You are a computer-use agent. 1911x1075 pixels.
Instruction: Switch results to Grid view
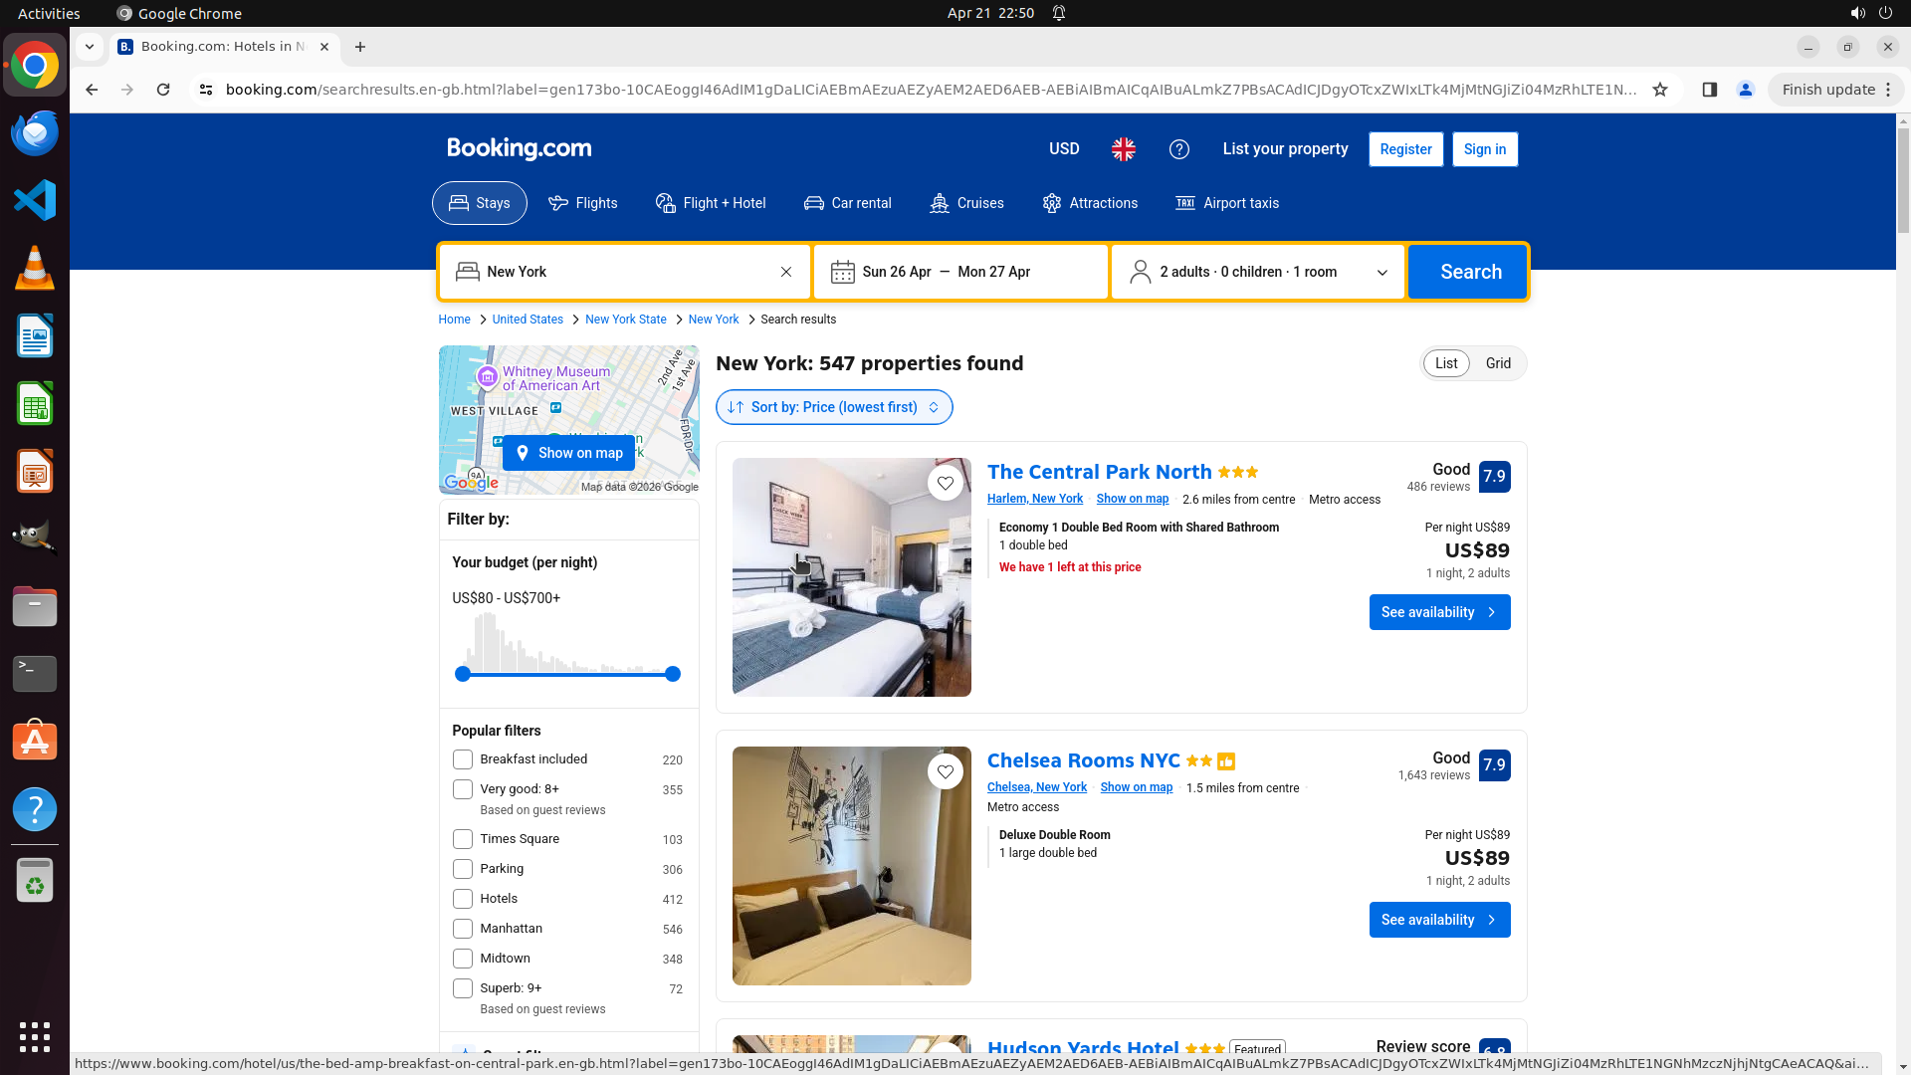point(1498,363)
